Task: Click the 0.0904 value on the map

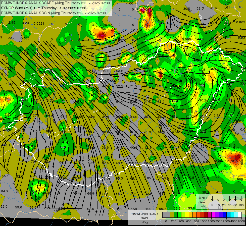Action: [187, 39]
